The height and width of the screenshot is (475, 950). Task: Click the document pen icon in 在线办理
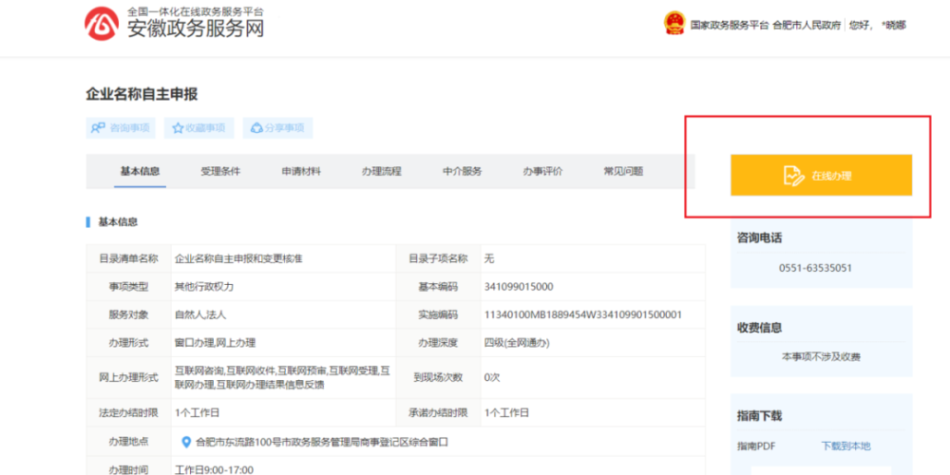coord(793,176)
